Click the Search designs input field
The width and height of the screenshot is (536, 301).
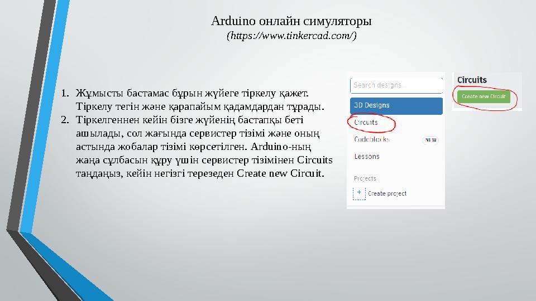pyautogui.click(x=396, y=85)
